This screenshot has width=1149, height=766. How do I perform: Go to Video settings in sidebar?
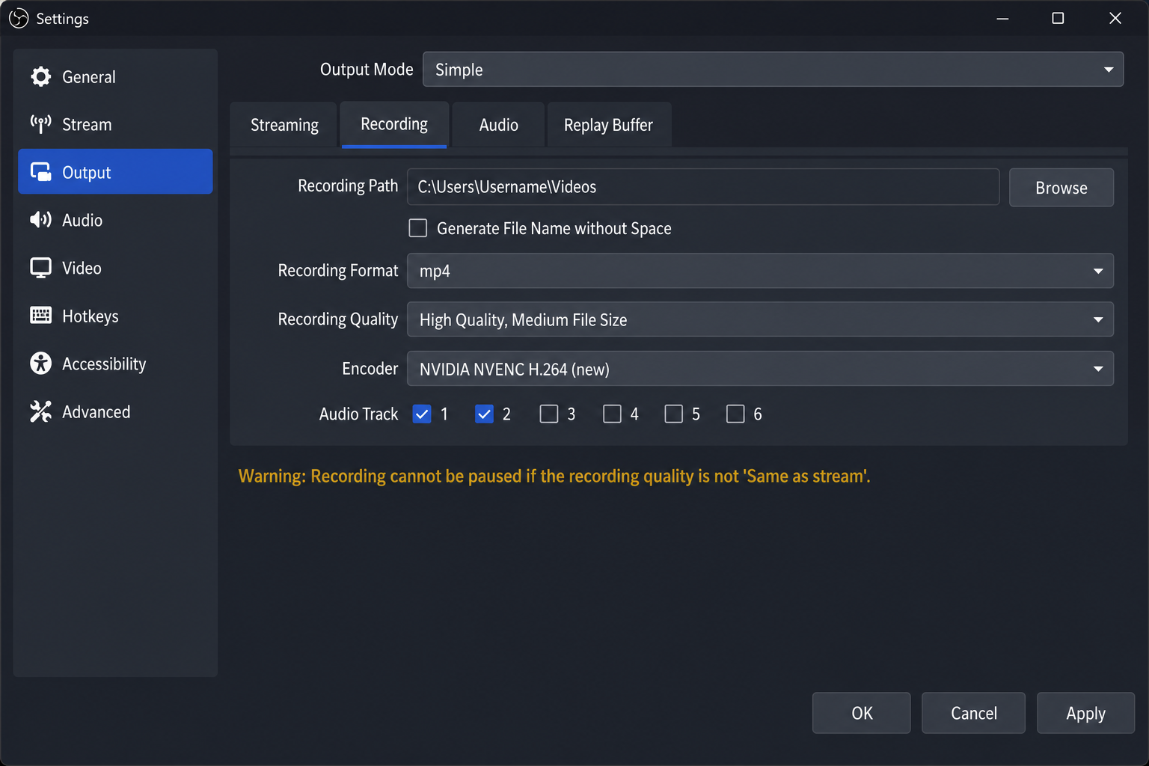(x=115, y=268)
